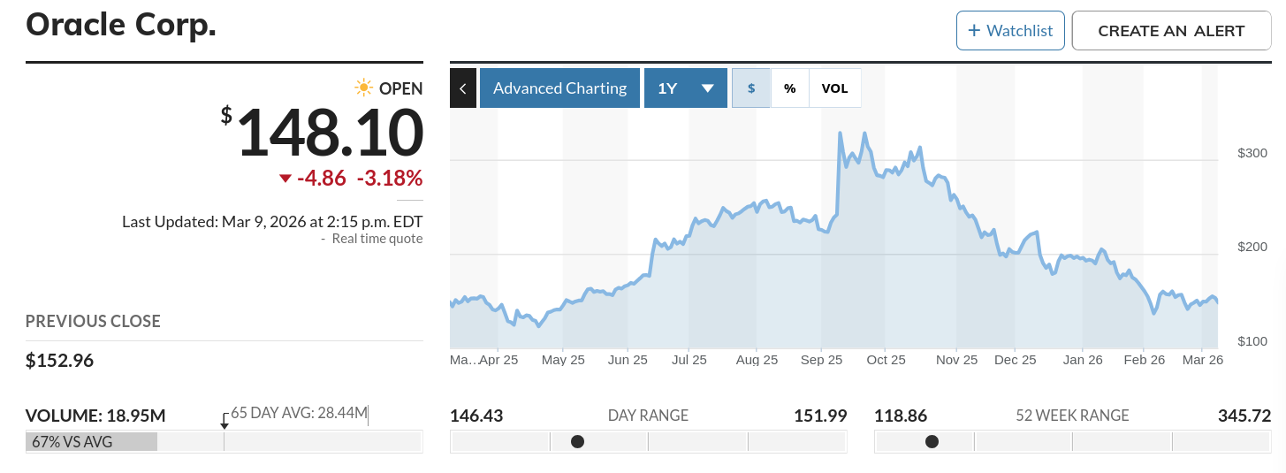Click the red down-arrow price change indicator
Screen dimensions: 1286x473
point(285,179)
